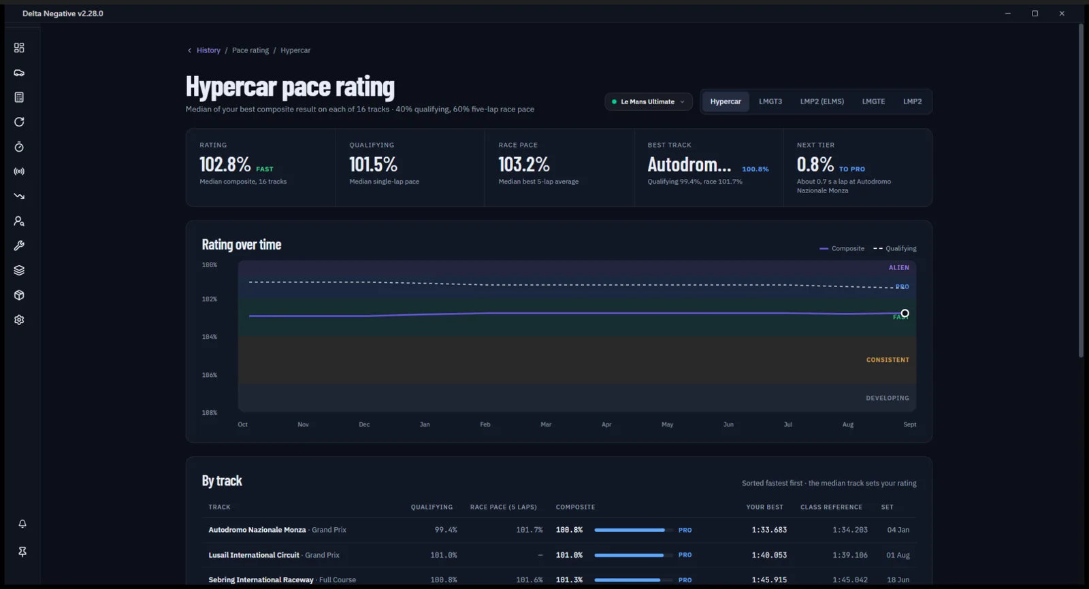The height and width of the screenshot is (589, 1089).
Task: Click the TO PRO tier label
Action: 852,169
